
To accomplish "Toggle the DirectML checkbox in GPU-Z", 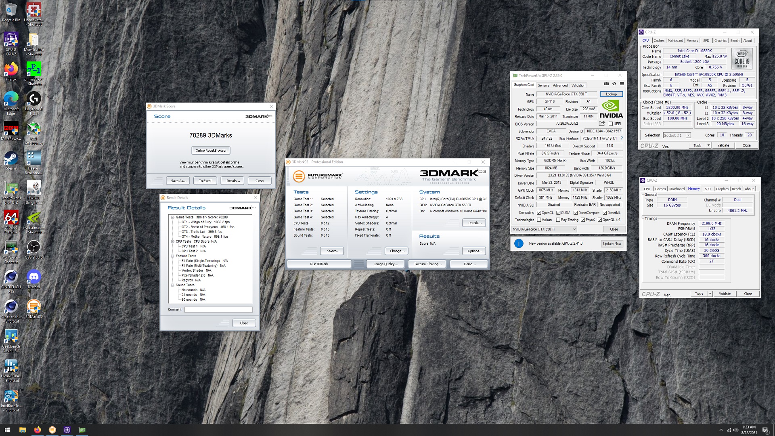I will [x=605, y=213].
